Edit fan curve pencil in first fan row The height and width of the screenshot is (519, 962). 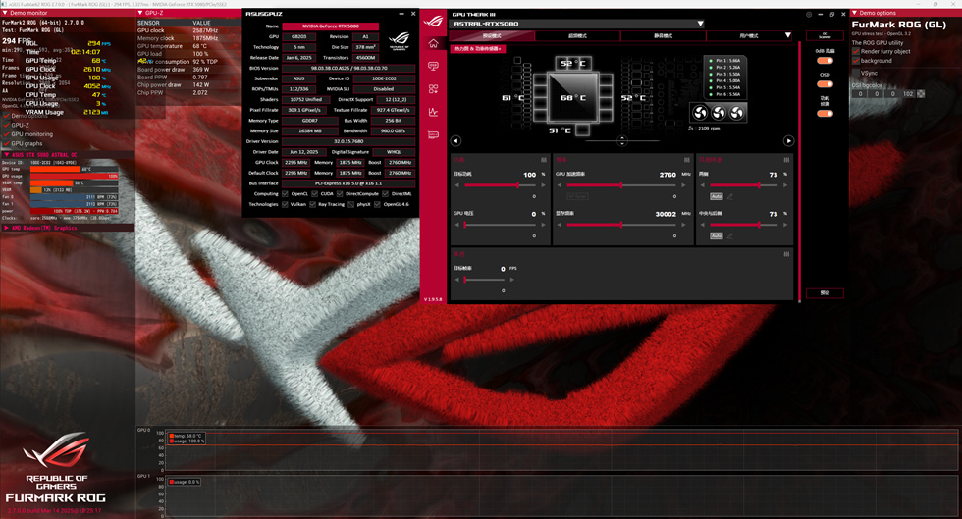click(x=730, y=196)
